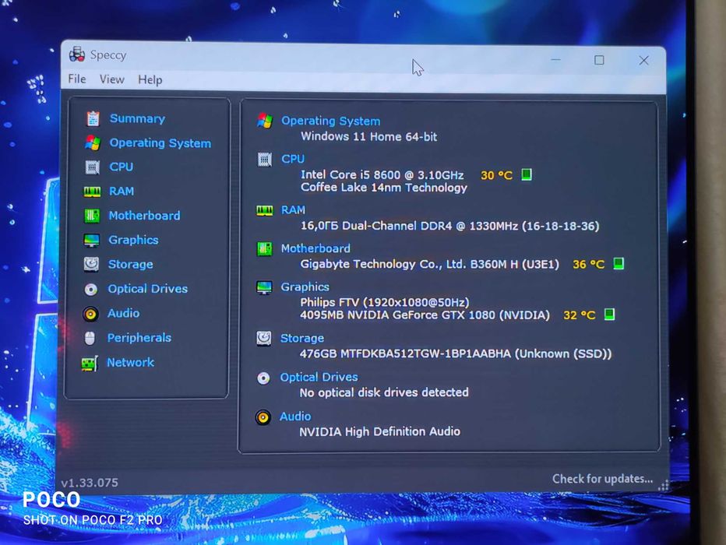Go to the CPU section in sidebar

(122, 167)
